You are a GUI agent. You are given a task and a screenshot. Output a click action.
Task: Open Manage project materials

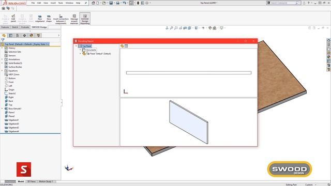tap(74, 19)
